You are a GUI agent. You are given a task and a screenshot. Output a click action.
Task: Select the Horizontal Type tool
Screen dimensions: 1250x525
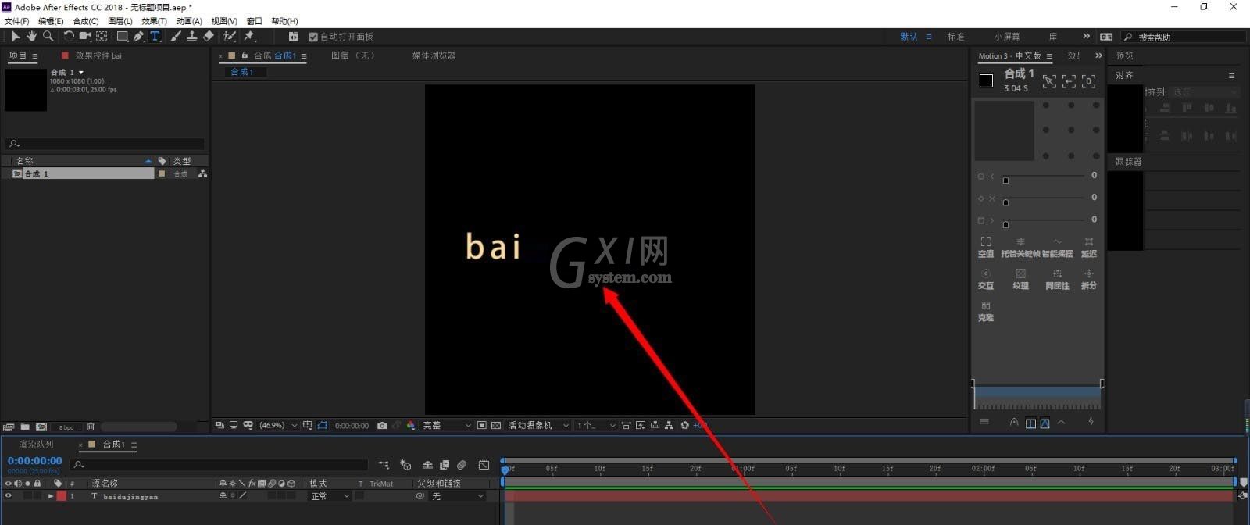point(155,36)
